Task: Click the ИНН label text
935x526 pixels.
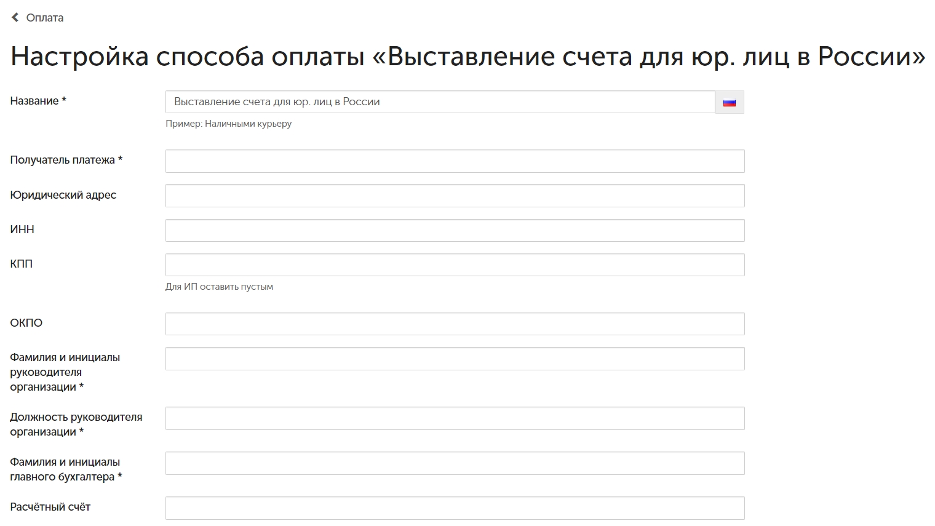Action: click(x=22, y=229)
